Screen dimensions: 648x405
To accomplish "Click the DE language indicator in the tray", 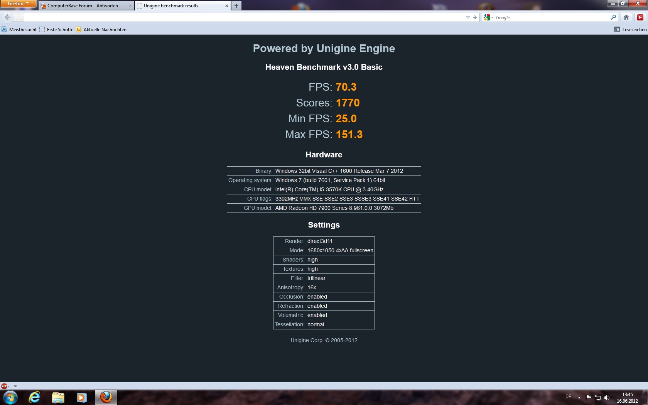I will coord(568,397).
